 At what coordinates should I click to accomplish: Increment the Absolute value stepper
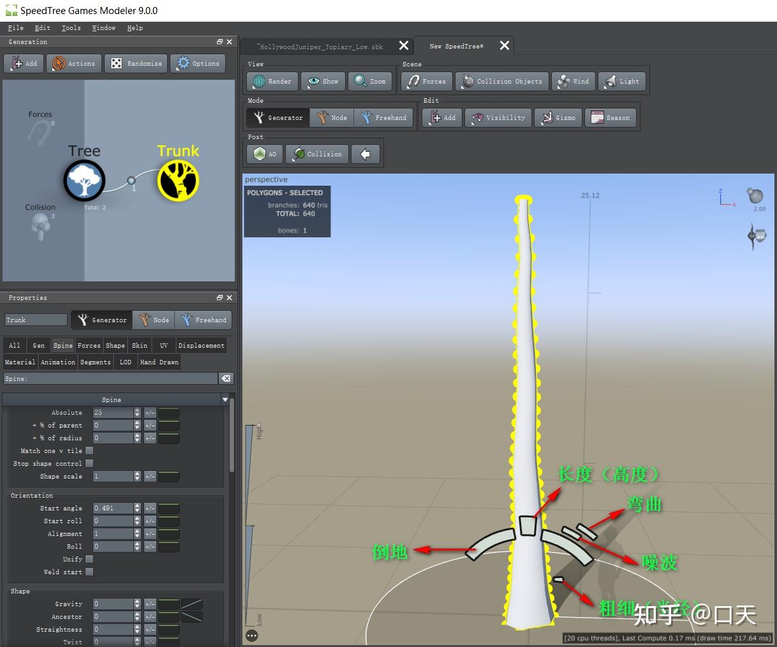137,410
